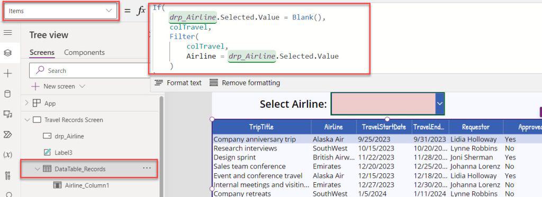This screenshot has height=197, width=542.
Task: Click Remove formatting button
Action: coord(245,83)
